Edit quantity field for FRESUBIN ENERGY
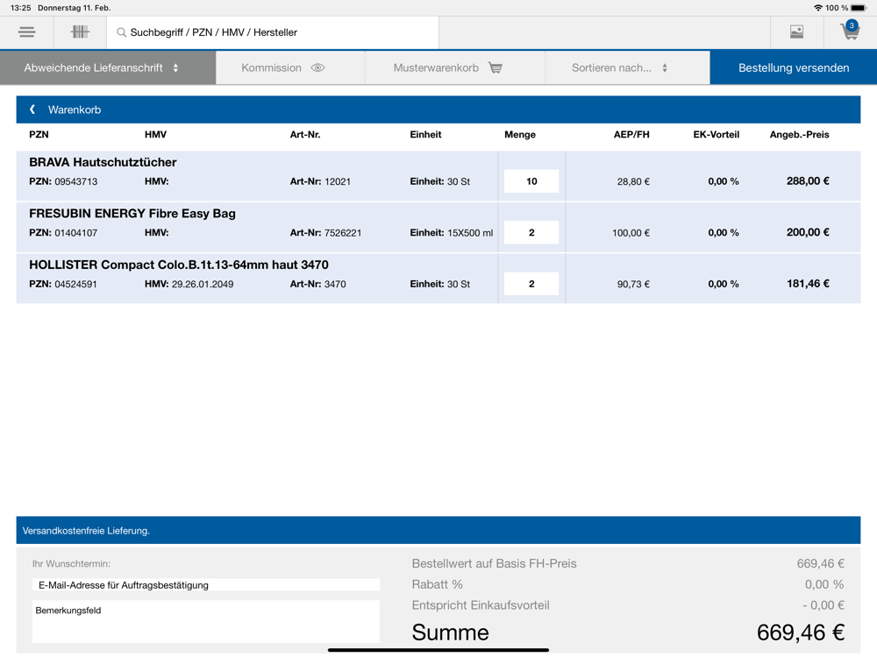The width and height of the screenshot is (877, 657). (x=531, y=232)
